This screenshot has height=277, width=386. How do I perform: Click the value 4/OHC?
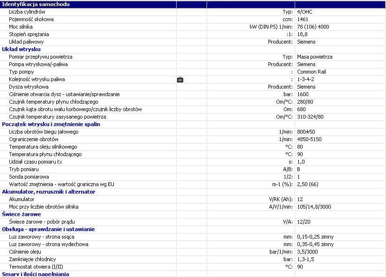304,12
